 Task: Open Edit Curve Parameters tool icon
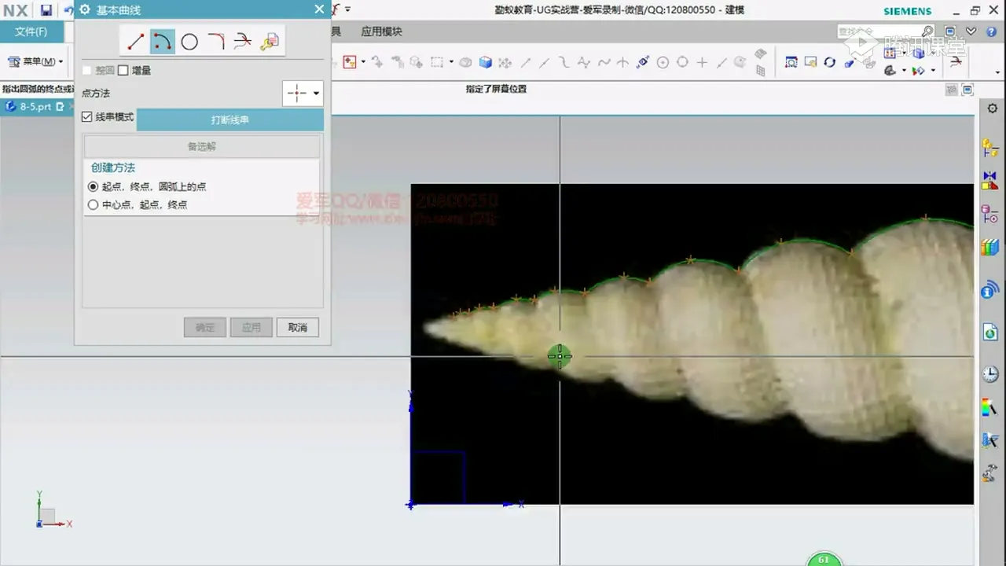point(269,42)
